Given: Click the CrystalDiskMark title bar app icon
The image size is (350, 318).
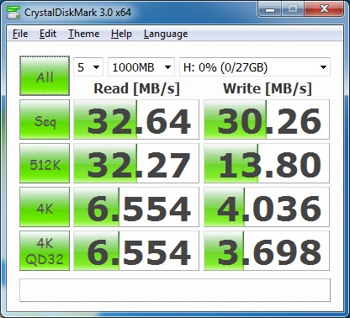Looking at the screenshot, I should point(13,12).
